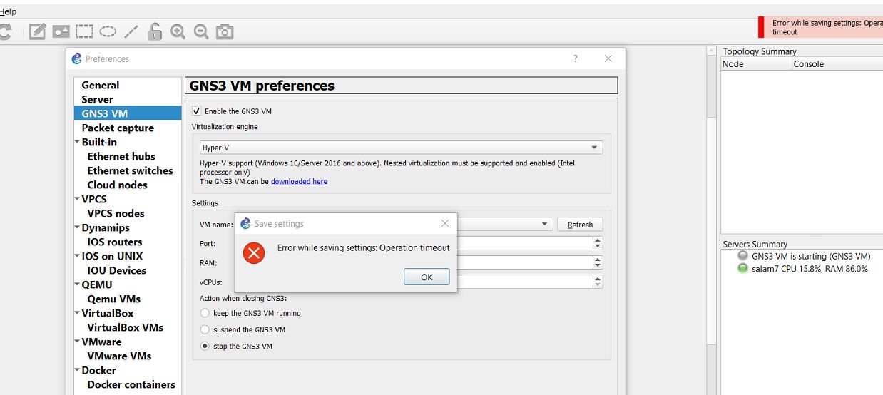Screen dimensions: 883x395
Task: Click the Preferences help question mark
Action: point(576,58)
